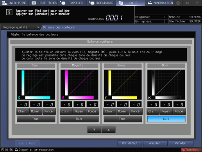The height and width of the screenshot is (152, 202).
Task: Open help with the question mark icon
Action: tap(197, 3)
